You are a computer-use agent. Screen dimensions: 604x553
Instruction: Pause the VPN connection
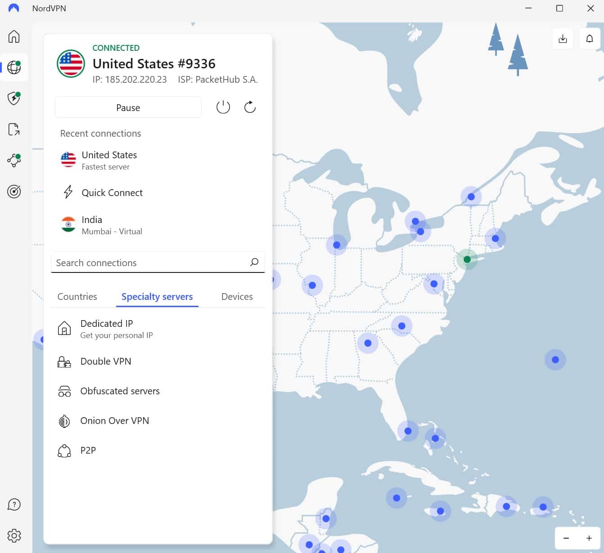click(x=128, y=107)
